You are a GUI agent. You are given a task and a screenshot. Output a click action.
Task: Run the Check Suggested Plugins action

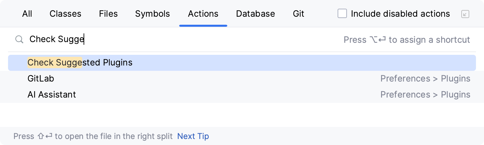tap(80, 62)
